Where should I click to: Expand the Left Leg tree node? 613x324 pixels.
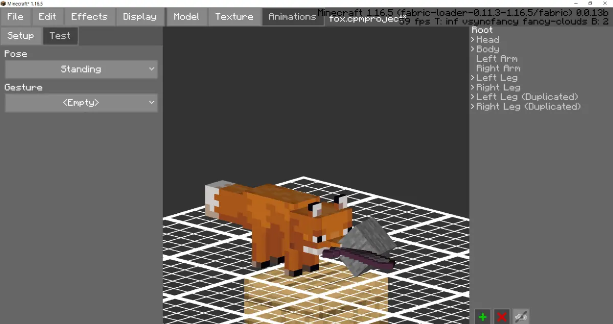(x=473, y=78)
